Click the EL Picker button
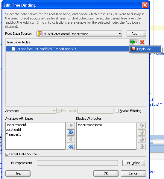The width and height of the screenshot is (164, 179). click(x=134, y=163)
